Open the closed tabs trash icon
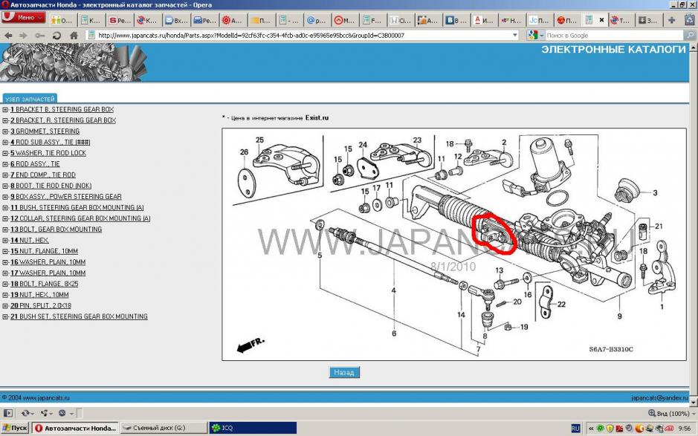This screenshot has height=436, width=698. click(x=689, y=20)
